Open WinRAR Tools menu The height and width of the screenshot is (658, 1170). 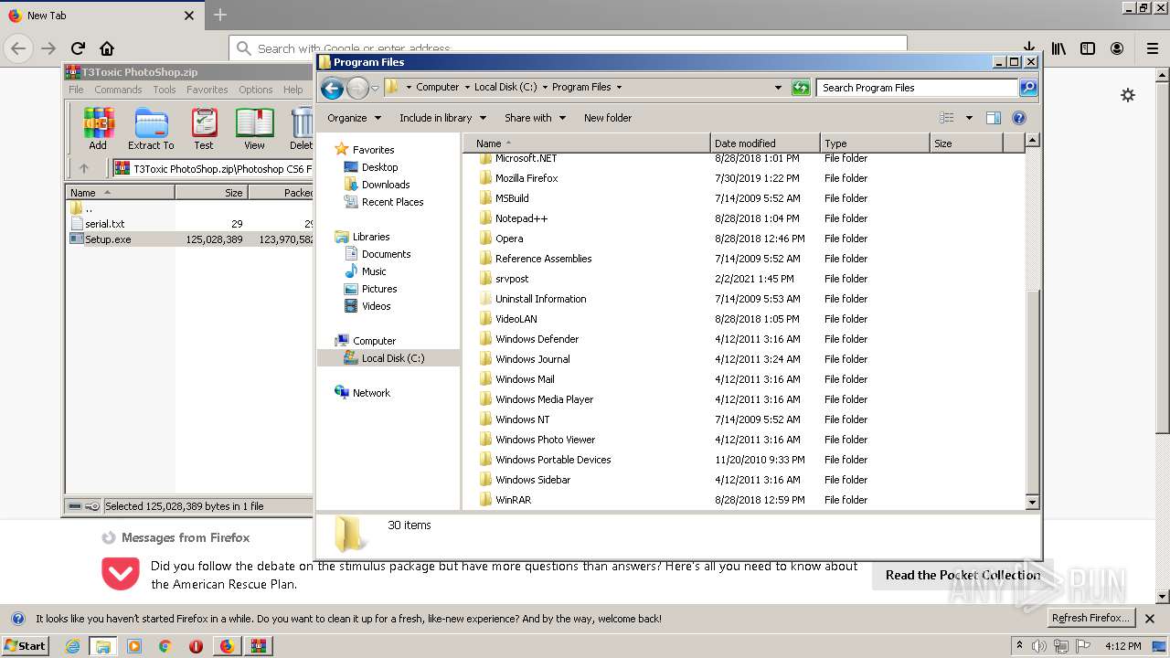[x=165, y=90]
